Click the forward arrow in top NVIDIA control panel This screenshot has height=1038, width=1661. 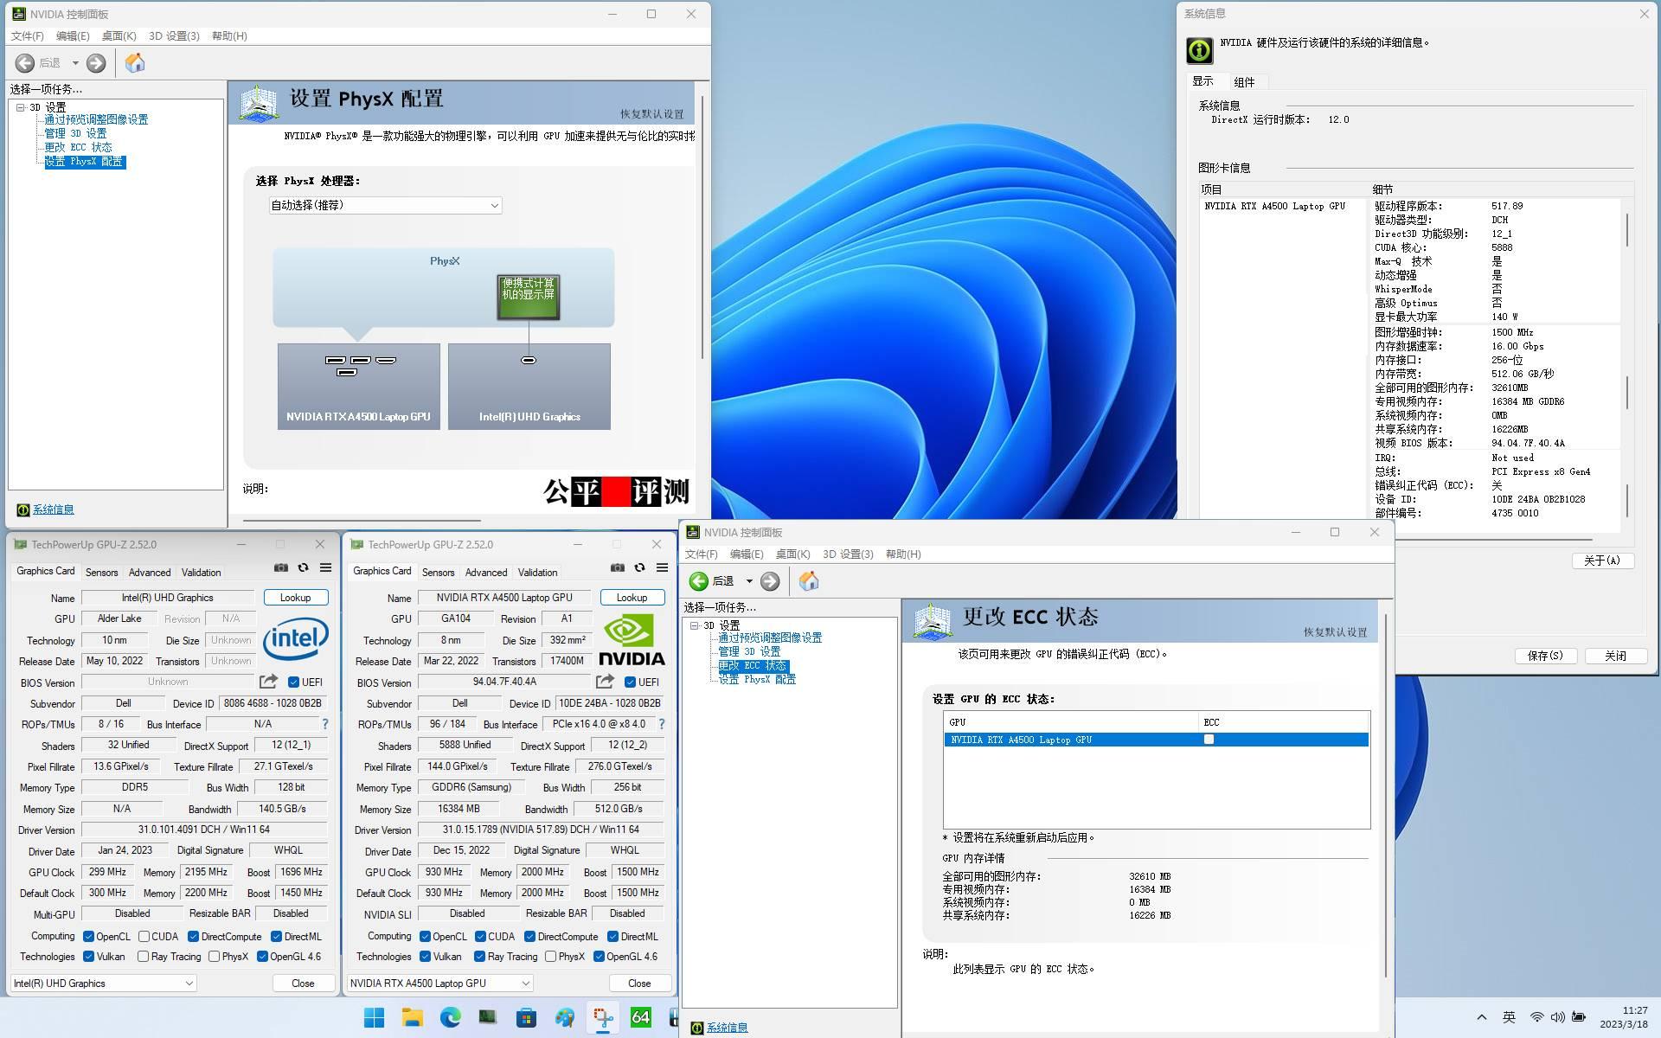tap(96, 63)
